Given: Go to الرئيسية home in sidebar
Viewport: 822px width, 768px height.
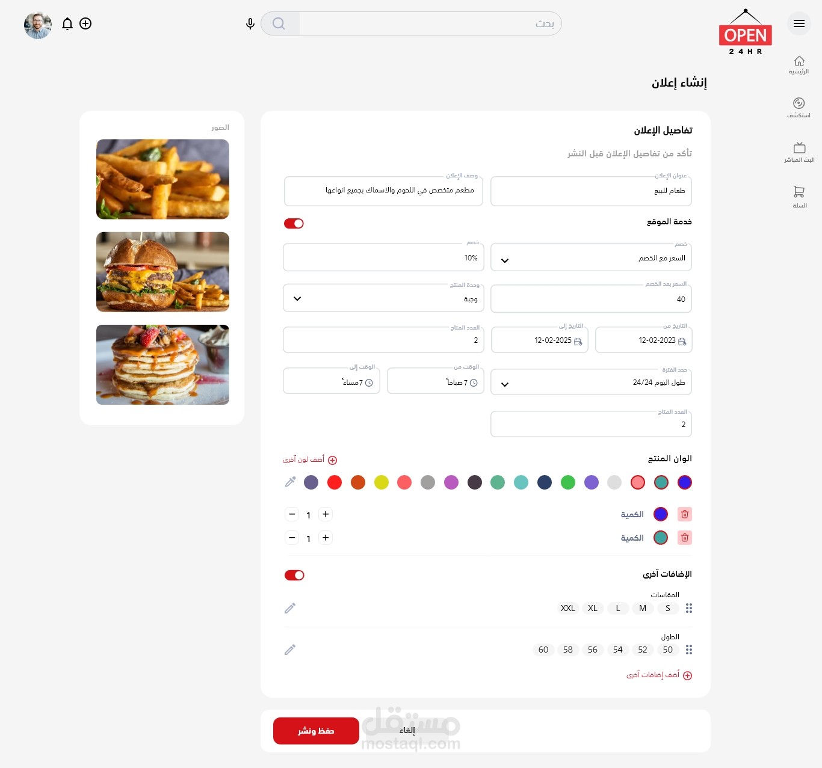Looking at the screenshot, I should click(799, 65).
